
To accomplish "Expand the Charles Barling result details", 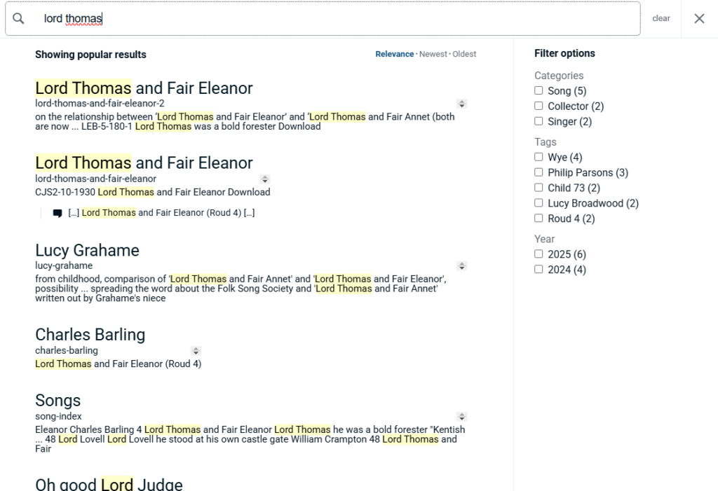I will (x=196, y=351).
